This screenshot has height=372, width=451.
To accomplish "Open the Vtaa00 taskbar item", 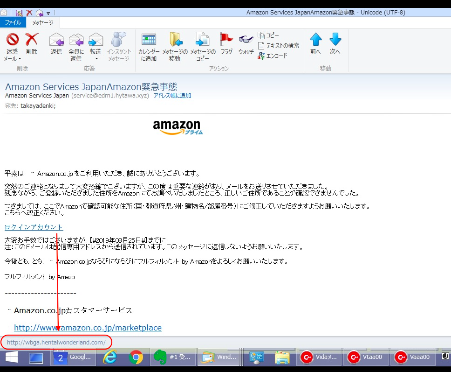I will click(x=365, y=357).
